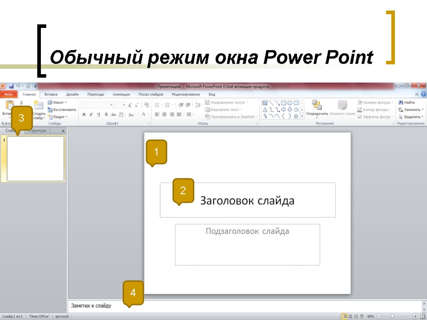Click the Cut scissors icon
The image size is (427, 320).
coord(21,102)
